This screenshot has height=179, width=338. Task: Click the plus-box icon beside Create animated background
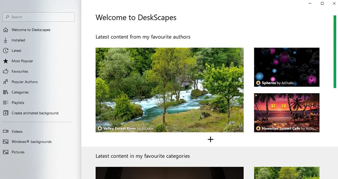point(6,113)
